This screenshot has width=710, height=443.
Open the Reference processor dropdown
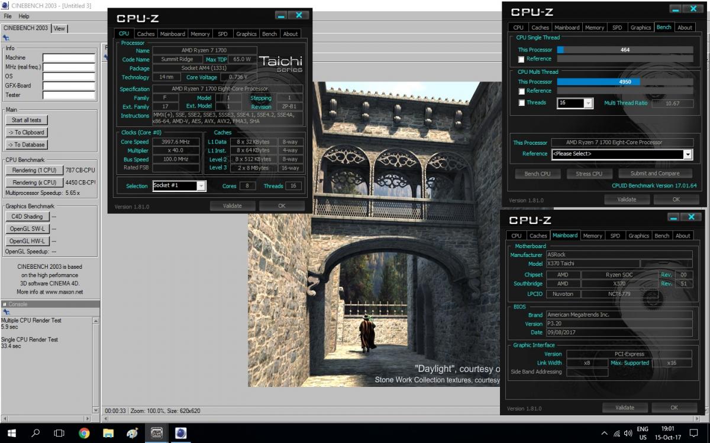tap(688, 154)
